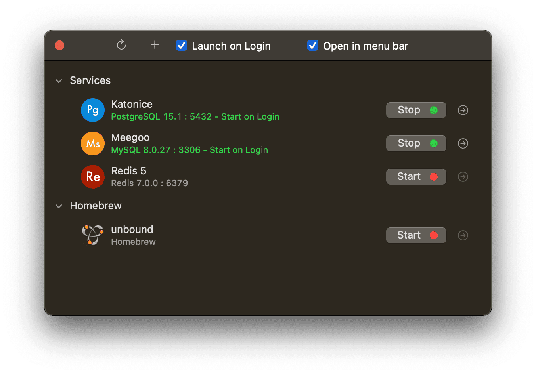The width and height of the screenshot is (536, 374).
Task: Click the Meegoo MySQL Ms icon
Action: (x=93, y=143)
